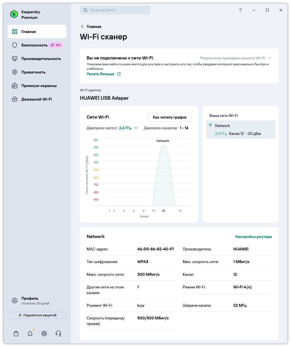
Task: Expand the frequency range 2,4 ГГц dropdown
Action: point(128,128)
